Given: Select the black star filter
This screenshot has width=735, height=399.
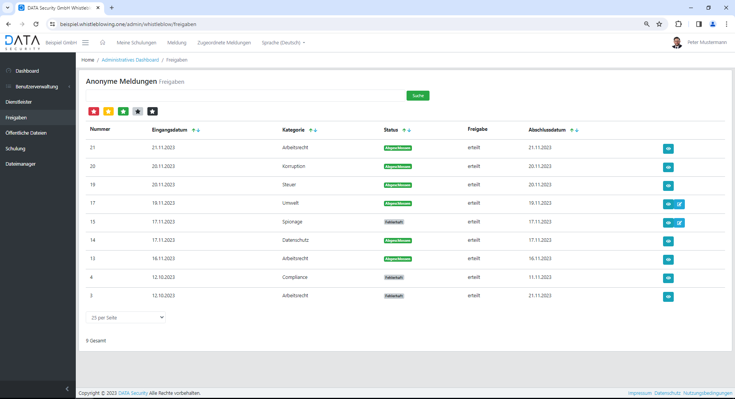Looking at the screenshot, I should [x=152, y=111].
